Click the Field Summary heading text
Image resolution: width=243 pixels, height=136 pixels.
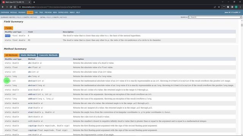tap(14, 22)
